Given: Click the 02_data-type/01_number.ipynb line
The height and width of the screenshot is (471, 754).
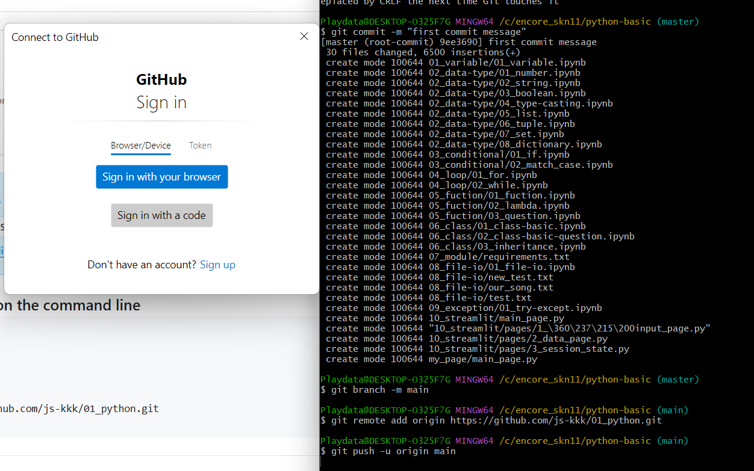Looking at the screenshot, I should coord(453,73).
